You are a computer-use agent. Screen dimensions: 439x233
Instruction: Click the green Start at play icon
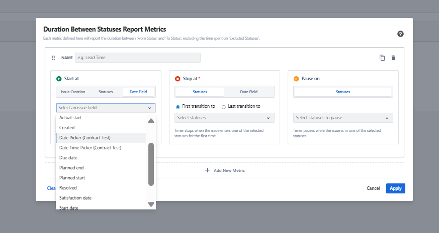pos(59,79)
